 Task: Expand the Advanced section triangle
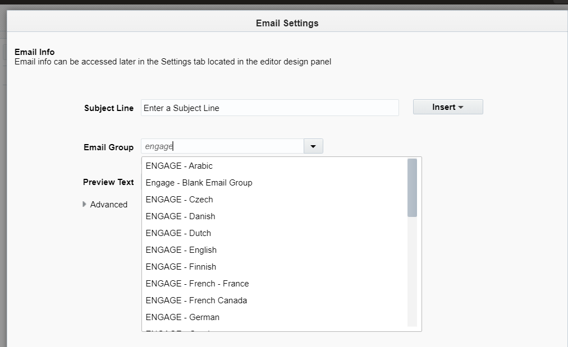pos(85,204)
